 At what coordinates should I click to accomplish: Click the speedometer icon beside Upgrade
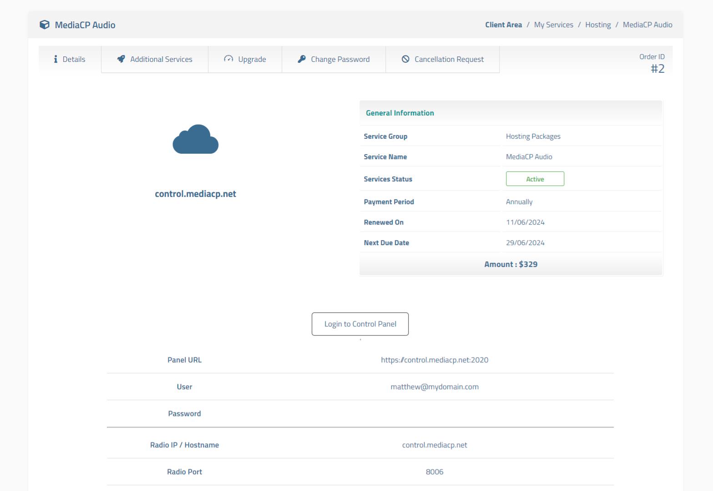[x=228, y=59]
